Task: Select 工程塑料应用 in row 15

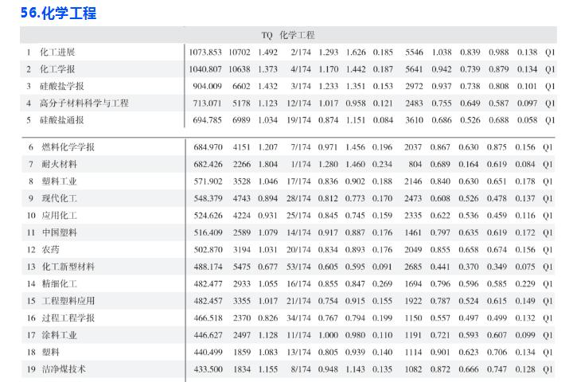Action: pyautogui.click(x=68, y=301)
